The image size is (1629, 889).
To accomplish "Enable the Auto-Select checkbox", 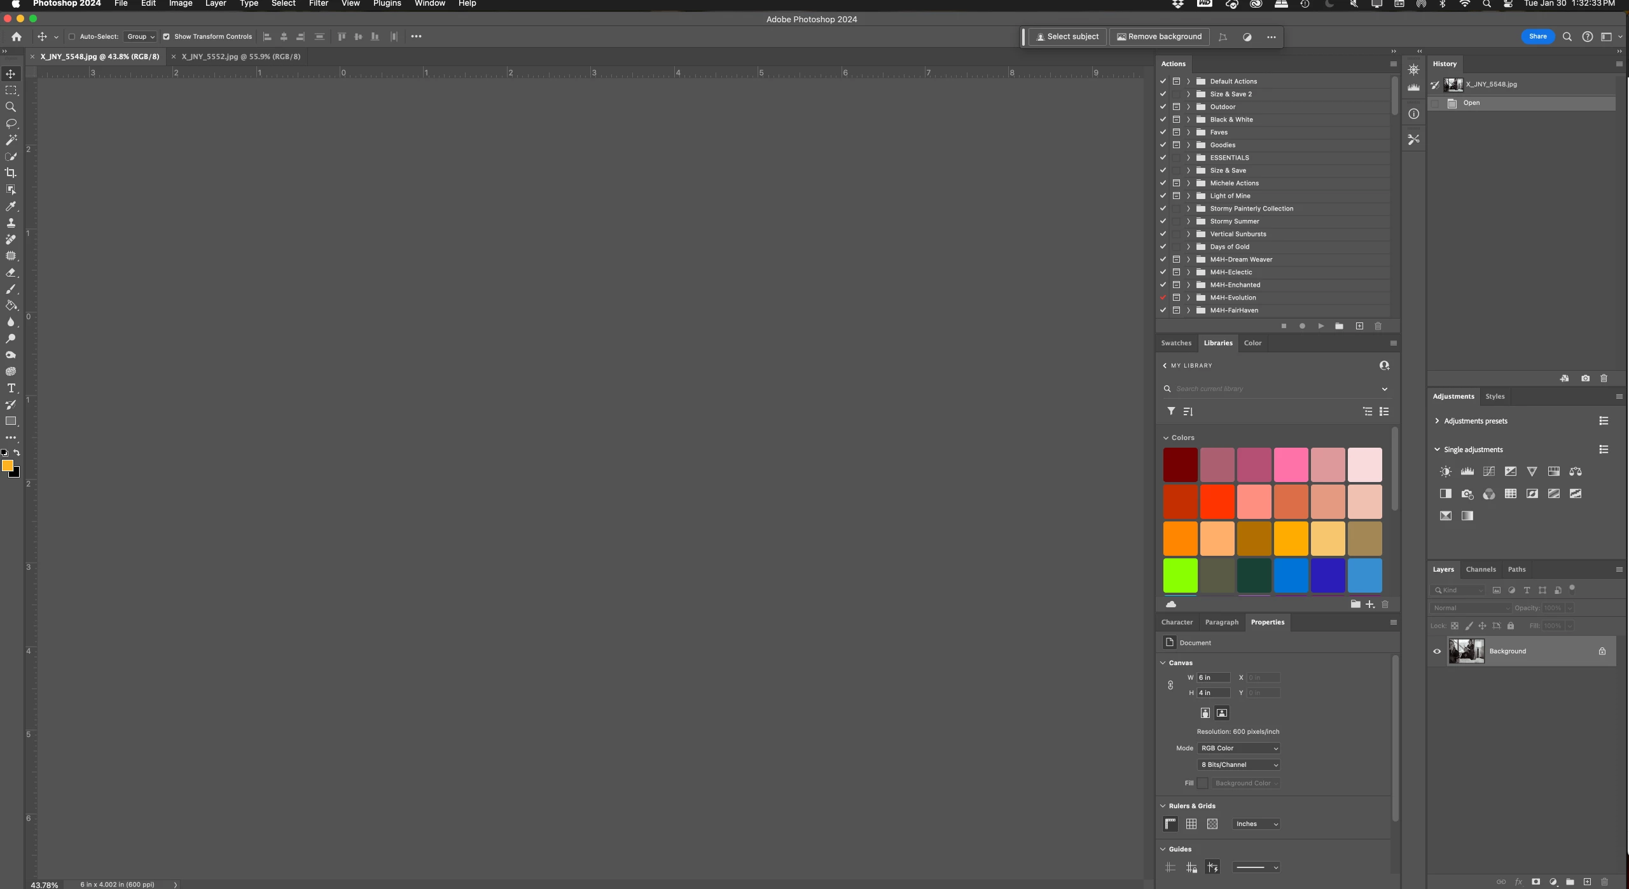I will click(72, 37).
